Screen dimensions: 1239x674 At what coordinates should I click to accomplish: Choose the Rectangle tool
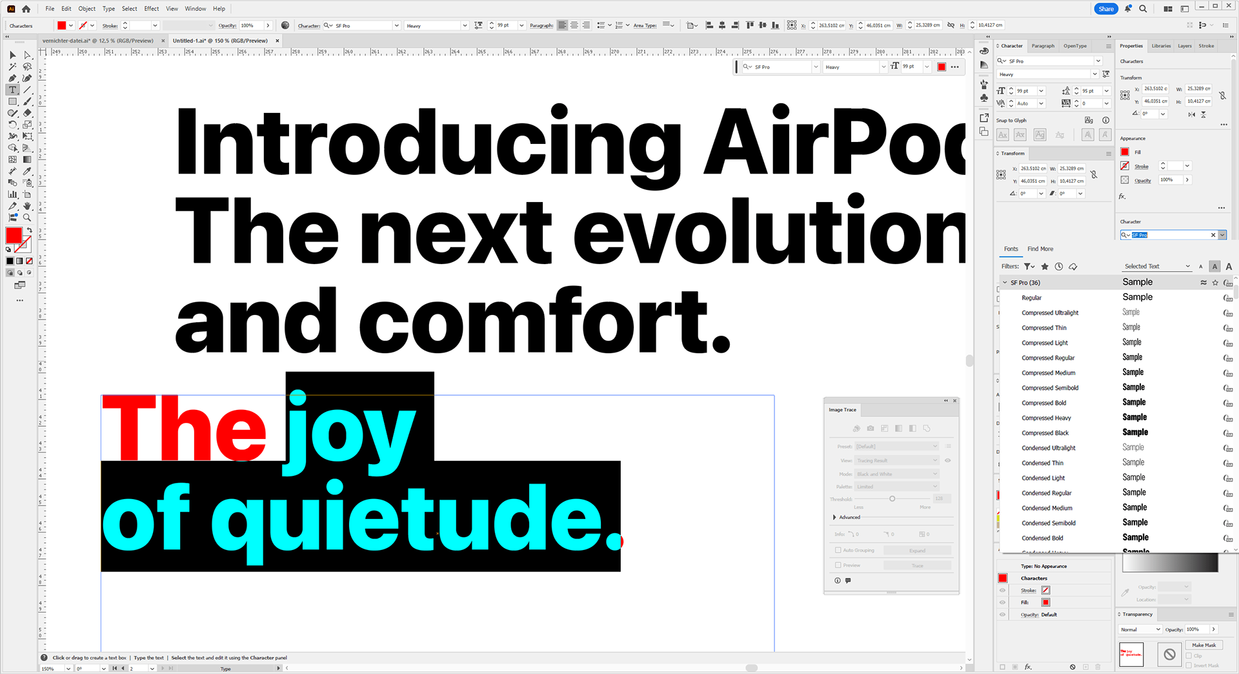12,101
